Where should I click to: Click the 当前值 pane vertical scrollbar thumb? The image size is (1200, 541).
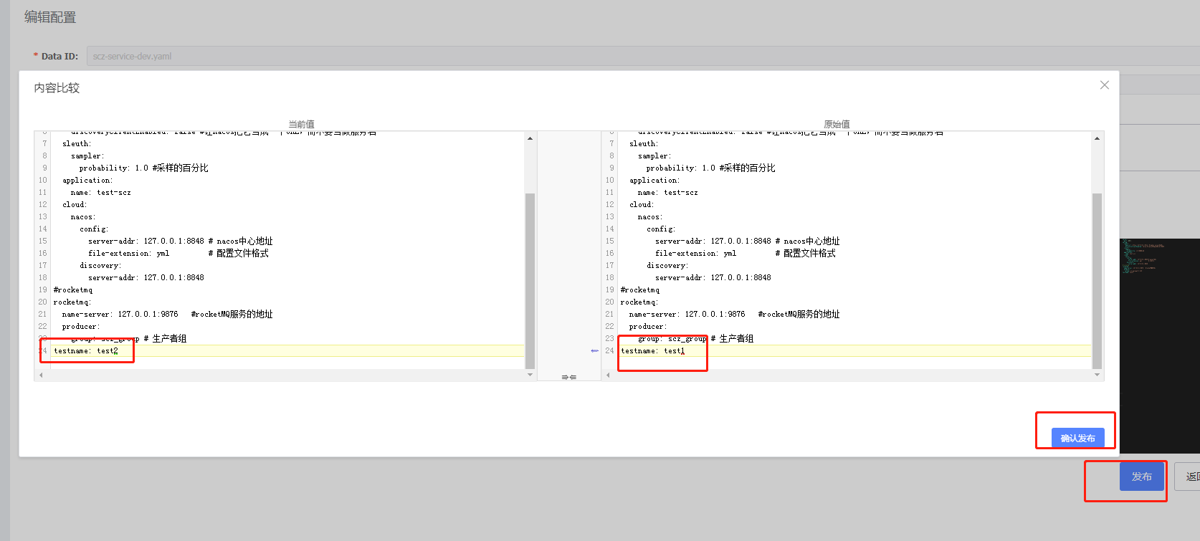530,281
